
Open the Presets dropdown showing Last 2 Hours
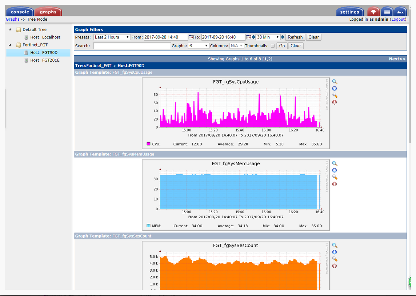click(x=112, y=37)
